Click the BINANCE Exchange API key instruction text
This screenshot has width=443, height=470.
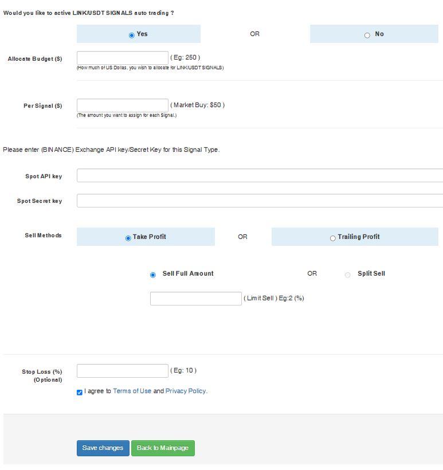[x=111, y=150]
